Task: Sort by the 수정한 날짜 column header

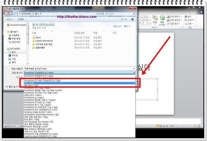Action: [79, 33]
